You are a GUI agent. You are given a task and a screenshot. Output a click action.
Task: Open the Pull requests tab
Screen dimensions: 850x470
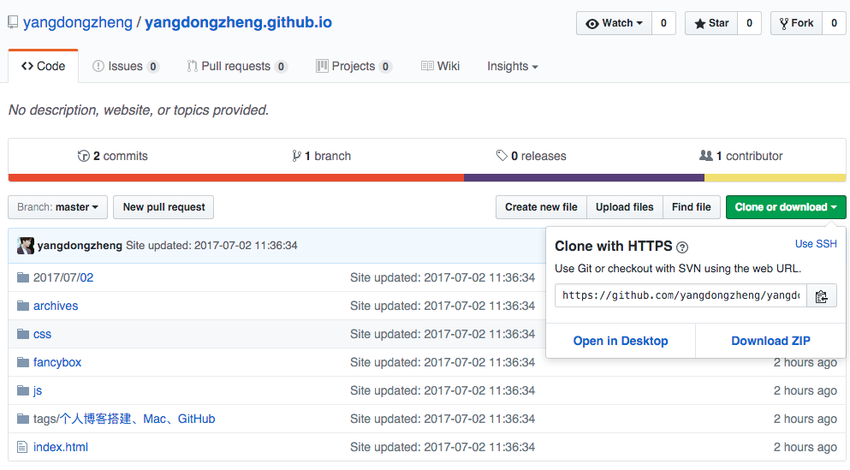pyautogui.click(x=237, y=66)
